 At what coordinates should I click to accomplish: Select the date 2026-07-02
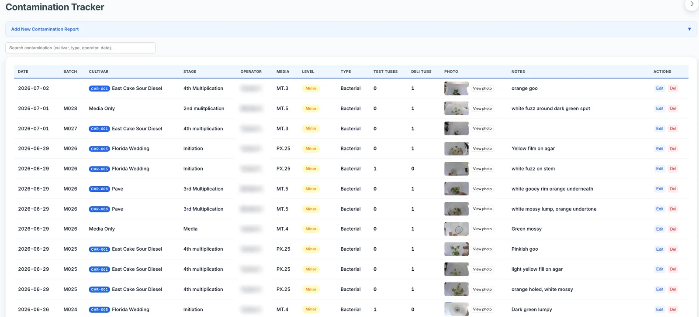[34, 89]
